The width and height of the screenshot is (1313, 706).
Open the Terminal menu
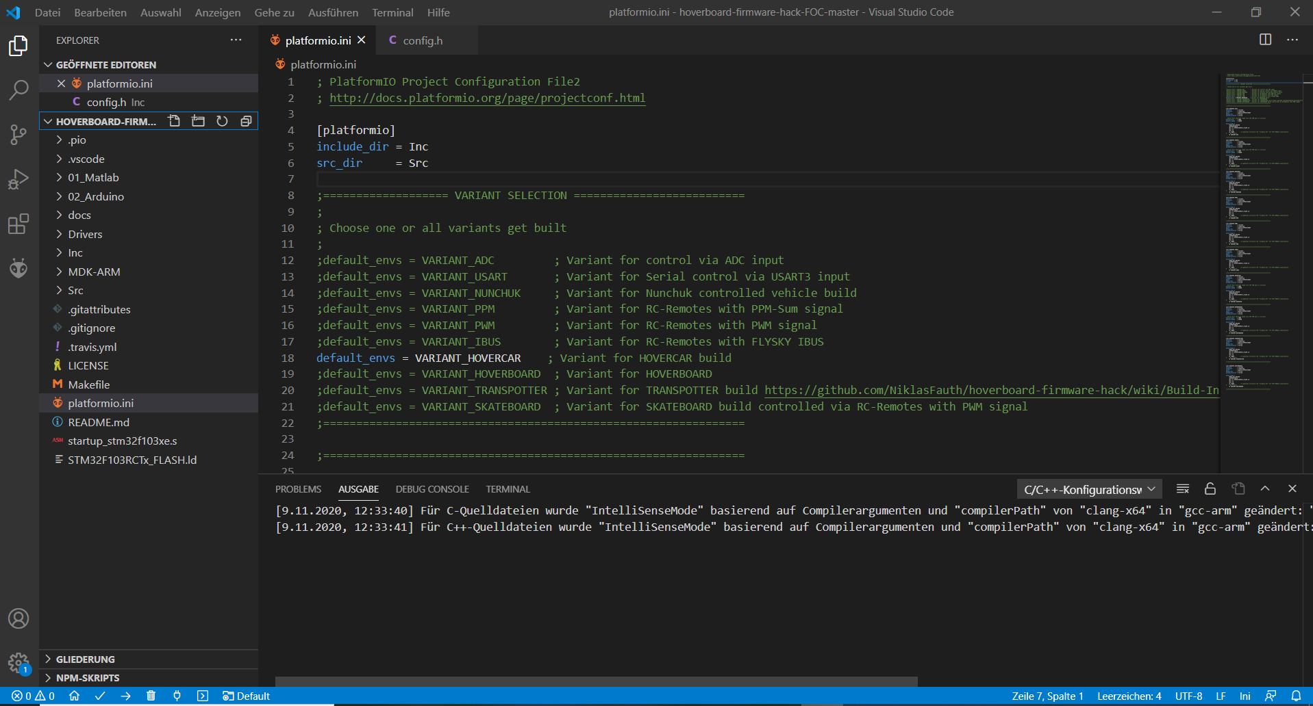[x=392, y=12]
